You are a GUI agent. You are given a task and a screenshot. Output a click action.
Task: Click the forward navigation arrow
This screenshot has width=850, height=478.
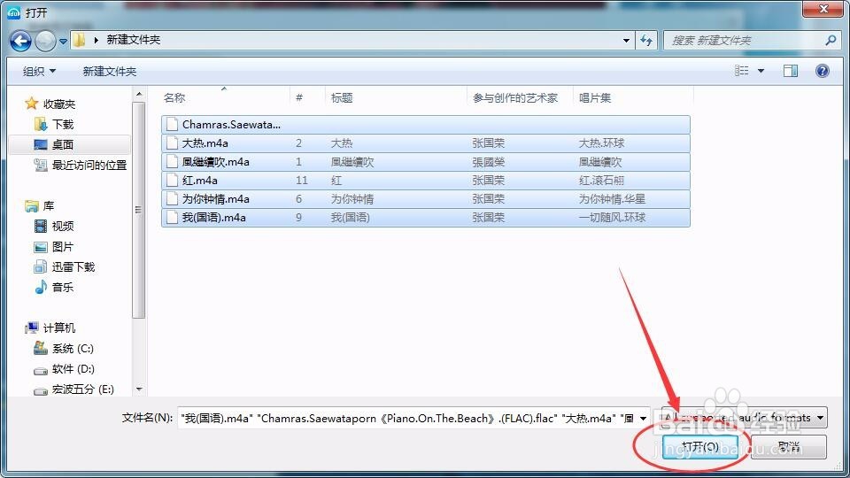coord(45,41)
